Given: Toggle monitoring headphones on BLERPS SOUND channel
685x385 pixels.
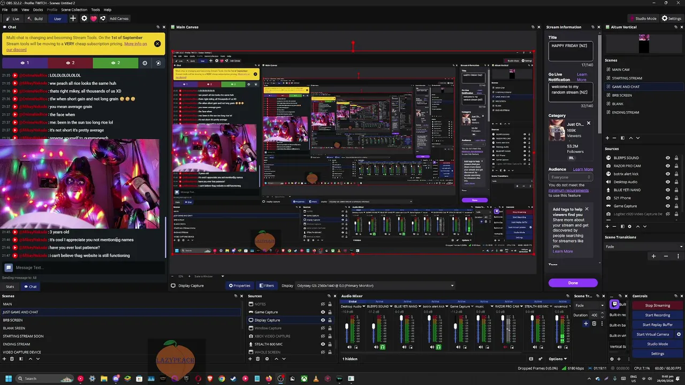Looking at the screenshot, I should click(x=383, y=346).
